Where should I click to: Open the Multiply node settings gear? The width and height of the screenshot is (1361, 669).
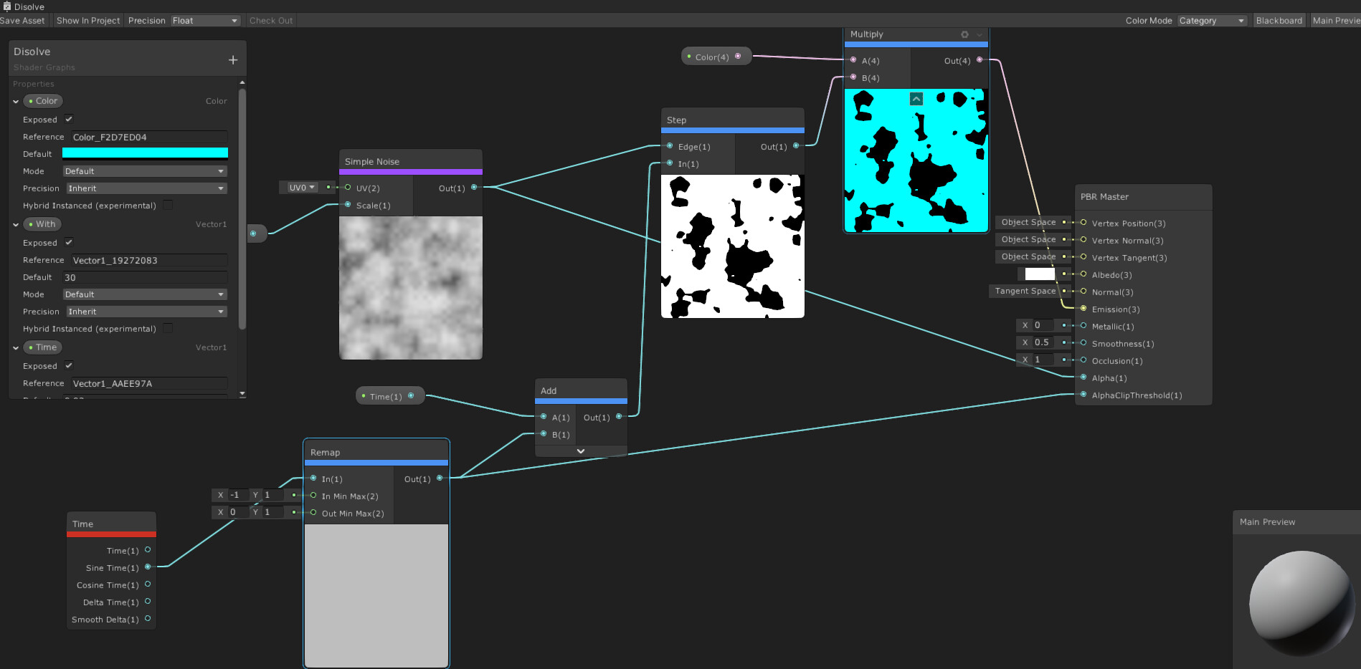(x=964, y=34)
